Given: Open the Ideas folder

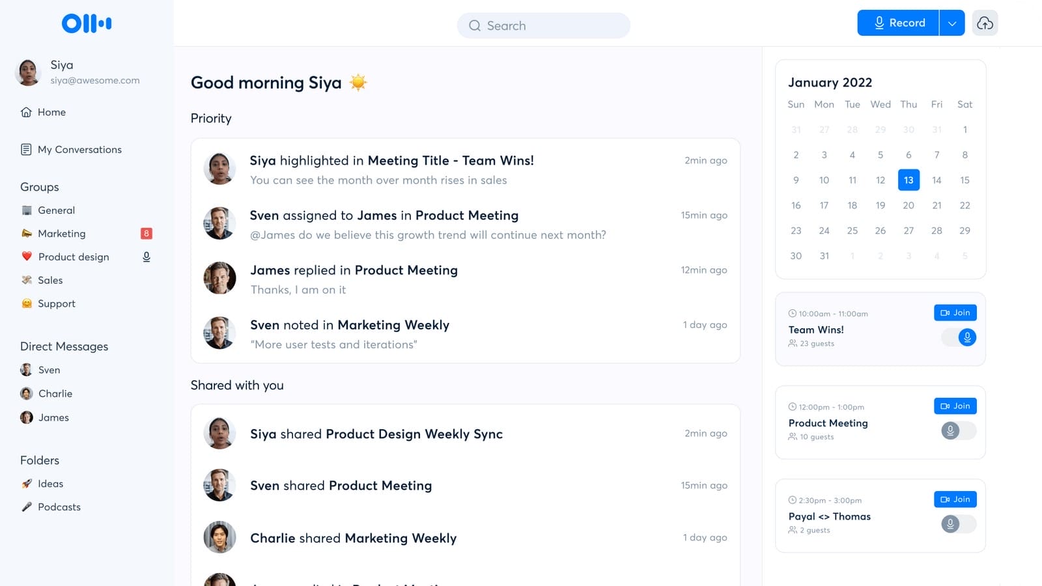Looking at the screenshot, I should tap(51, 483).
